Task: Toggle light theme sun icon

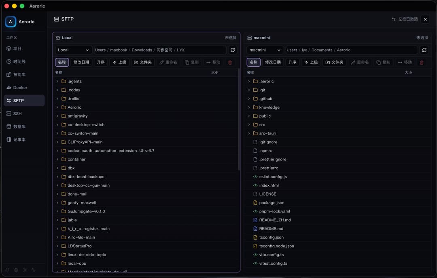Action: point(25,270)
